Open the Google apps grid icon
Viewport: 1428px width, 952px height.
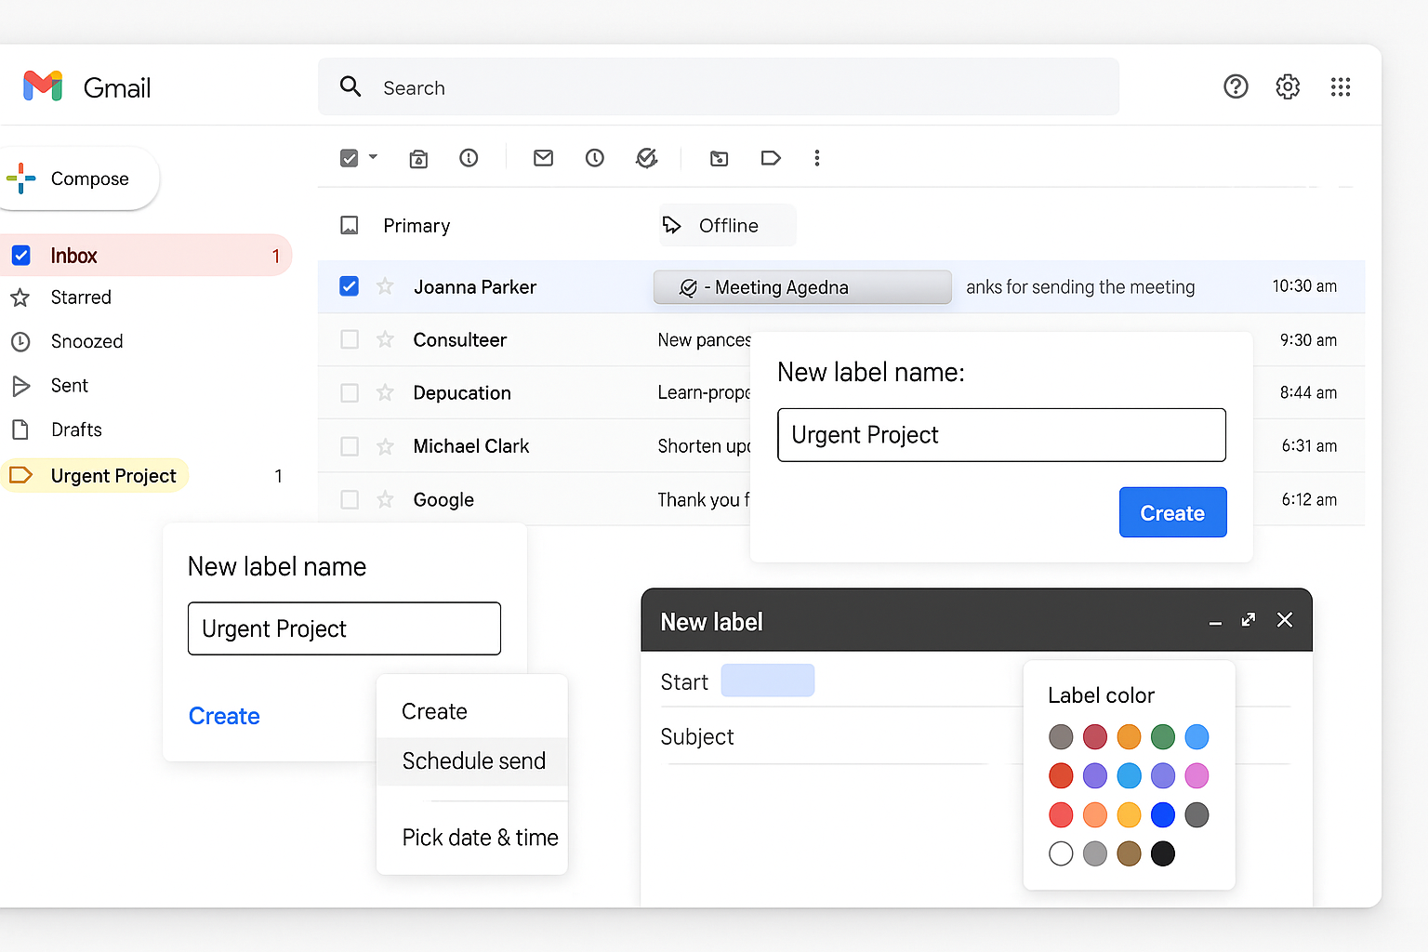1340,86
